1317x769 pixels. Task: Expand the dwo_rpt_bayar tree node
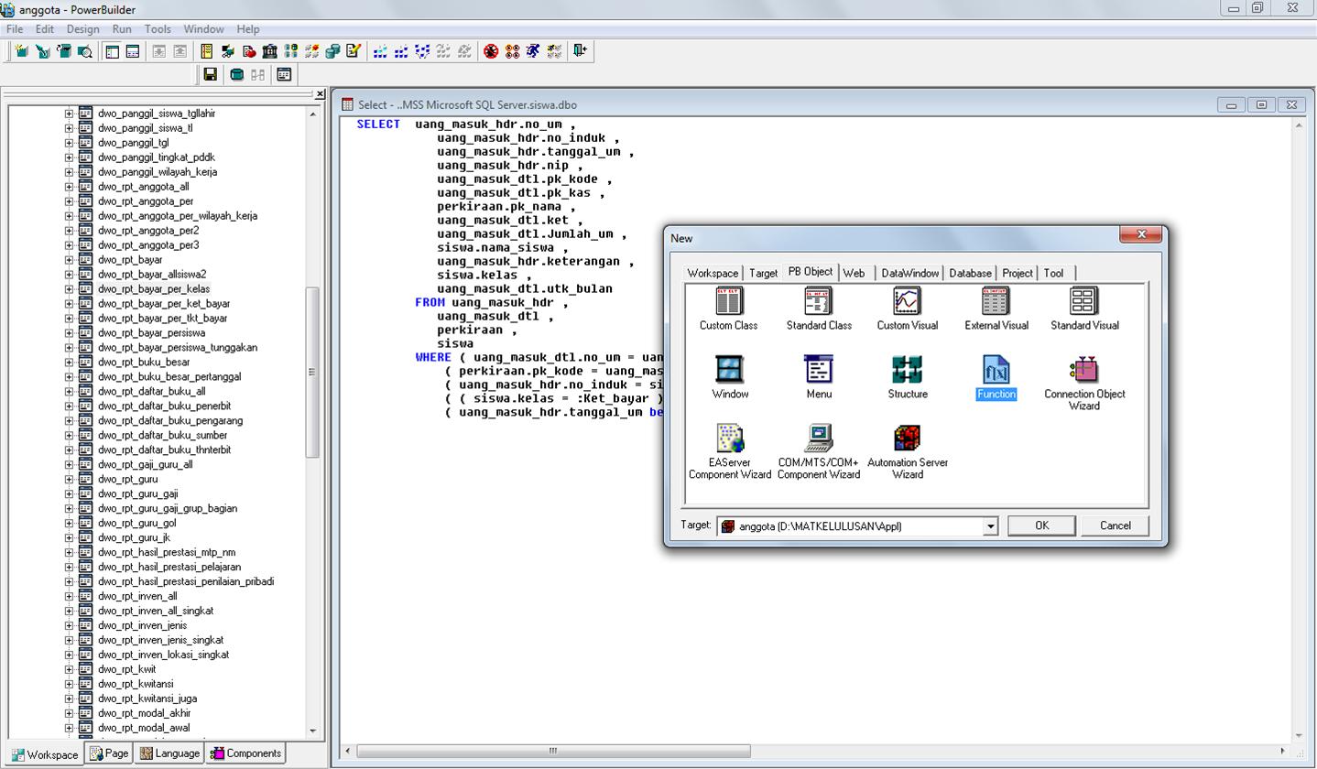click(x=69, y=260)
